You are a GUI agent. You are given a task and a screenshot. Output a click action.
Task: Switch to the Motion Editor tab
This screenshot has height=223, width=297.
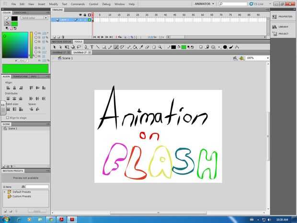(x=62, y=42)
